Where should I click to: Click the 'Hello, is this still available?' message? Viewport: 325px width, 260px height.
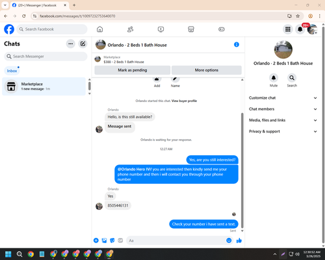(130, 117)
